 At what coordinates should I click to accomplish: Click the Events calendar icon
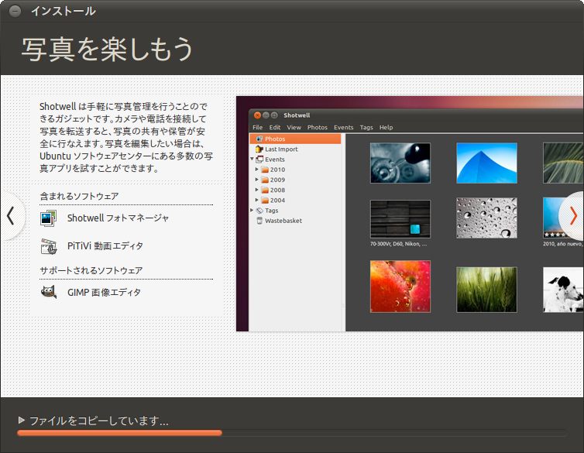(x=259, y=160)
